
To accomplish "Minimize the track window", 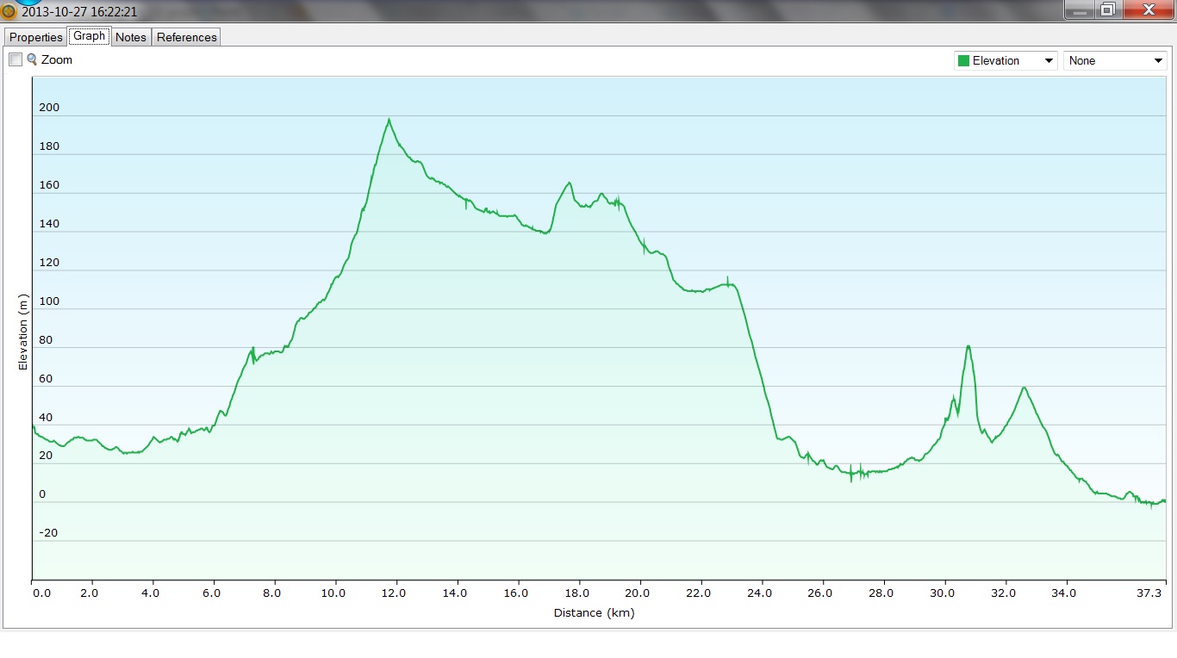I will tap(1077, 9).
